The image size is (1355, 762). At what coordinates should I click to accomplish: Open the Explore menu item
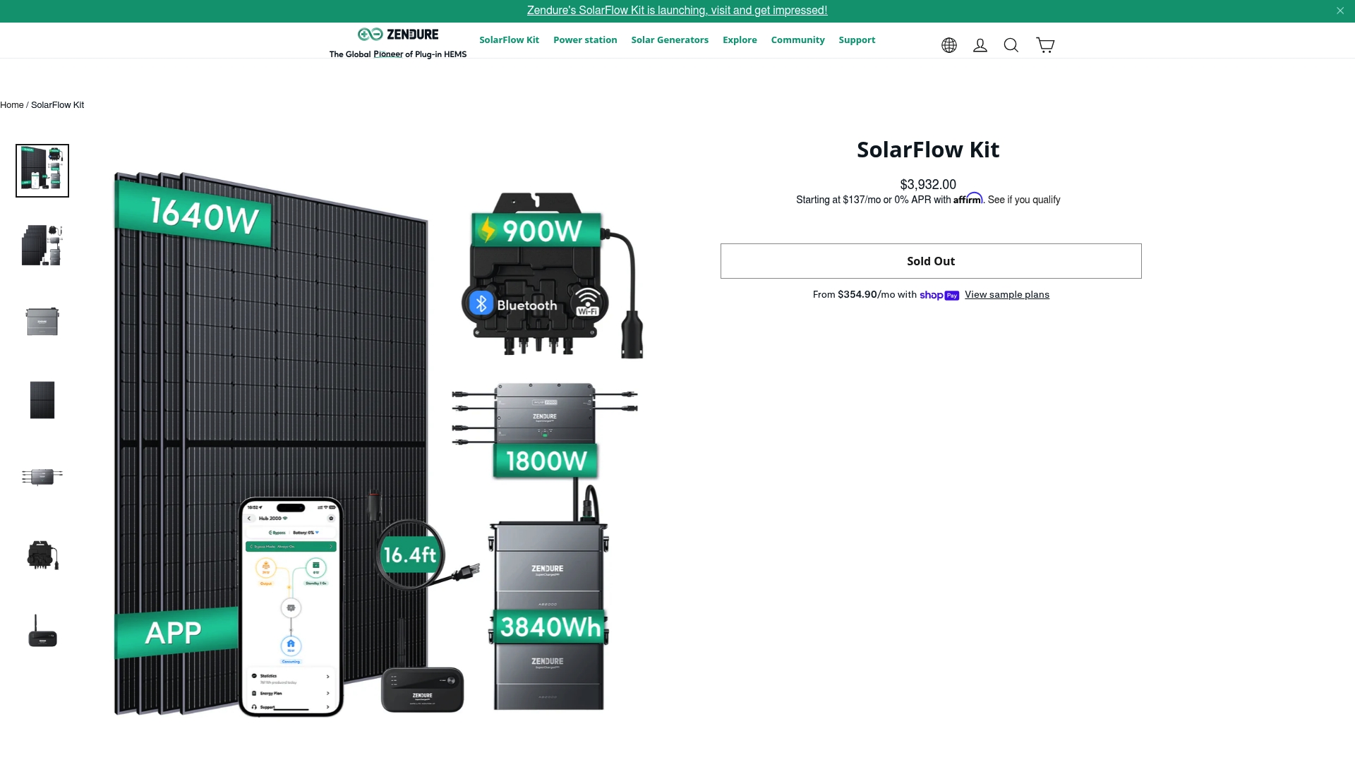[740, 40]
